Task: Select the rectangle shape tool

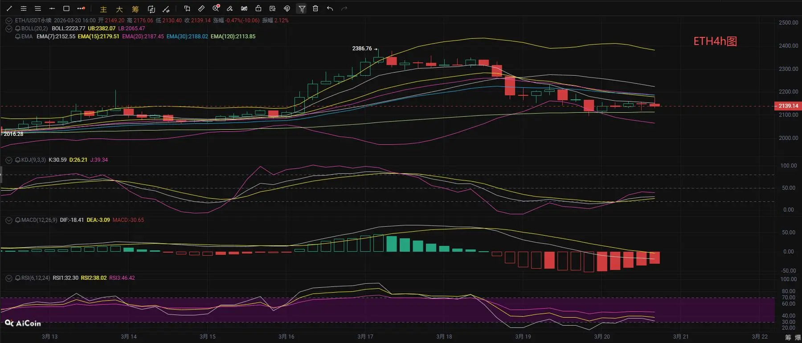Action: click(x=66, y=8)
